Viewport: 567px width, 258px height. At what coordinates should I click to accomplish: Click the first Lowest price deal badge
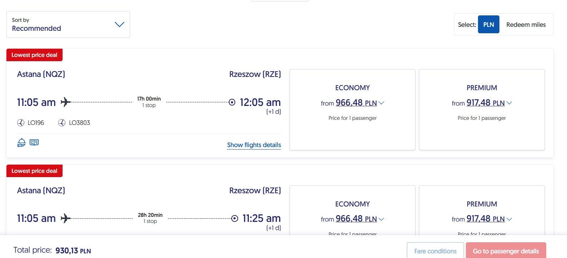tap(34, 55)
